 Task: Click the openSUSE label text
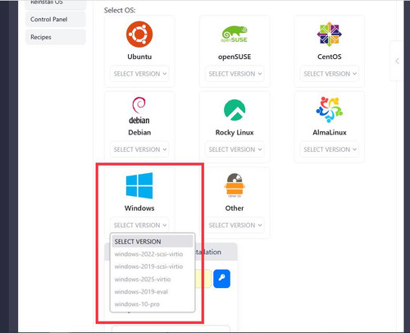235,57
